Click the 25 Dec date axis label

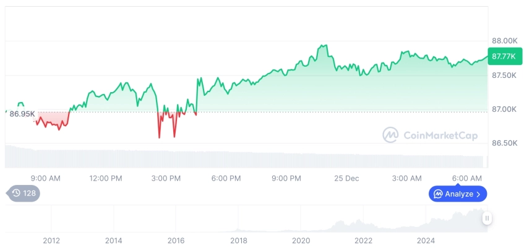(346, 178)
